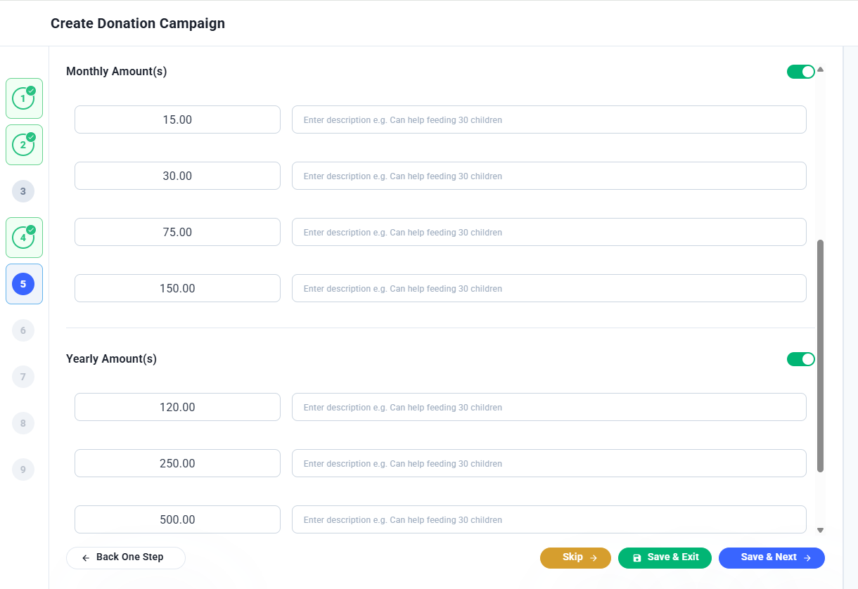Edit the monthly 15.00 amount field
This screenshot has height=589, width=858.
coord(177,119)
